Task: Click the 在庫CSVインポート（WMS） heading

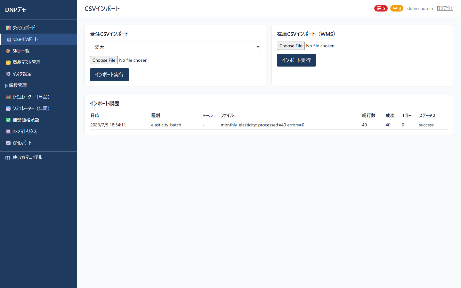Action: (x=307, y=34)
